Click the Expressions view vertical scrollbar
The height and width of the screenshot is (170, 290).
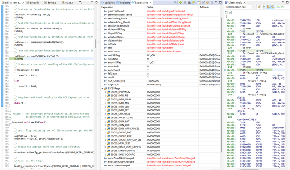point(222,85)
